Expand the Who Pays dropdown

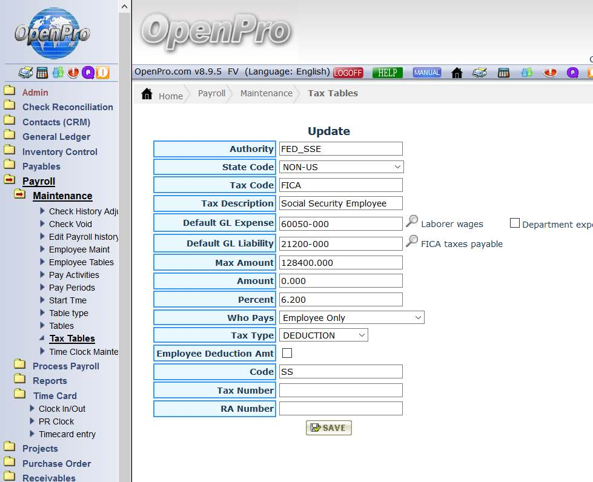(351, 318)
